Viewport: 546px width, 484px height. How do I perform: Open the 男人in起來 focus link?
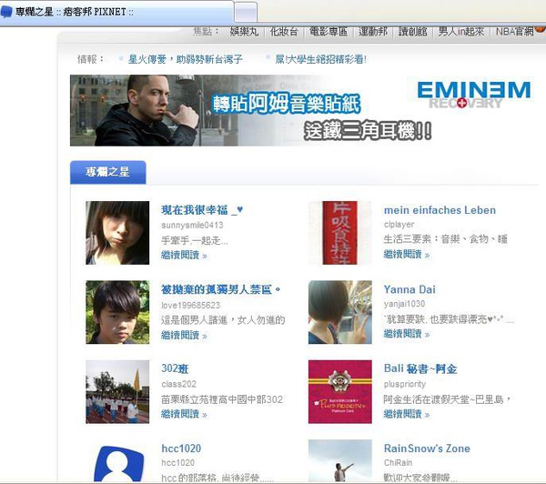point(461,32)
